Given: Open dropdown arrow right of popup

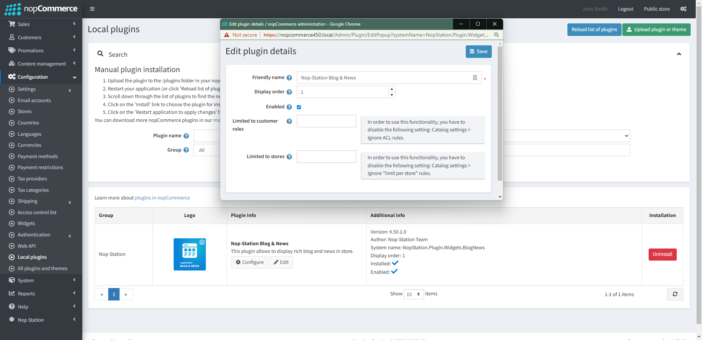Looking at the screenshot, I should (x=627, y=136).
